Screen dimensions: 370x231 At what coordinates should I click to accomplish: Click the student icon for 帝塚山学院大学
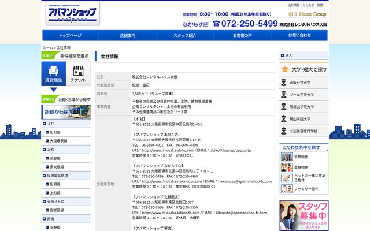(x=284, y=107)
